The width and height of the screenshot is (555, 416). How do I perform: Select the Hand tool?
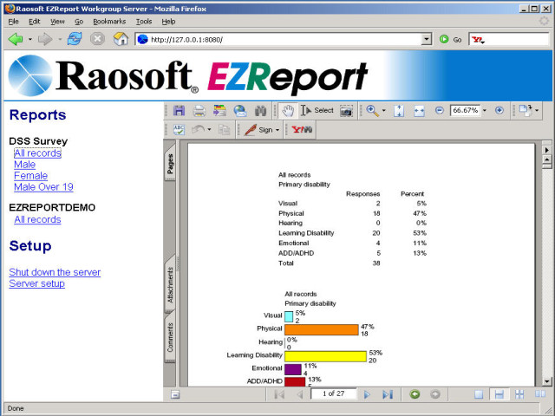pyautogui.click(x=288, y=111)
